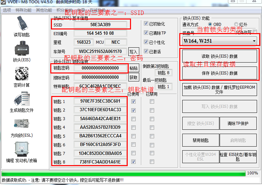Click the EIS编号 field 164 545 10 08

pos(100,33)
